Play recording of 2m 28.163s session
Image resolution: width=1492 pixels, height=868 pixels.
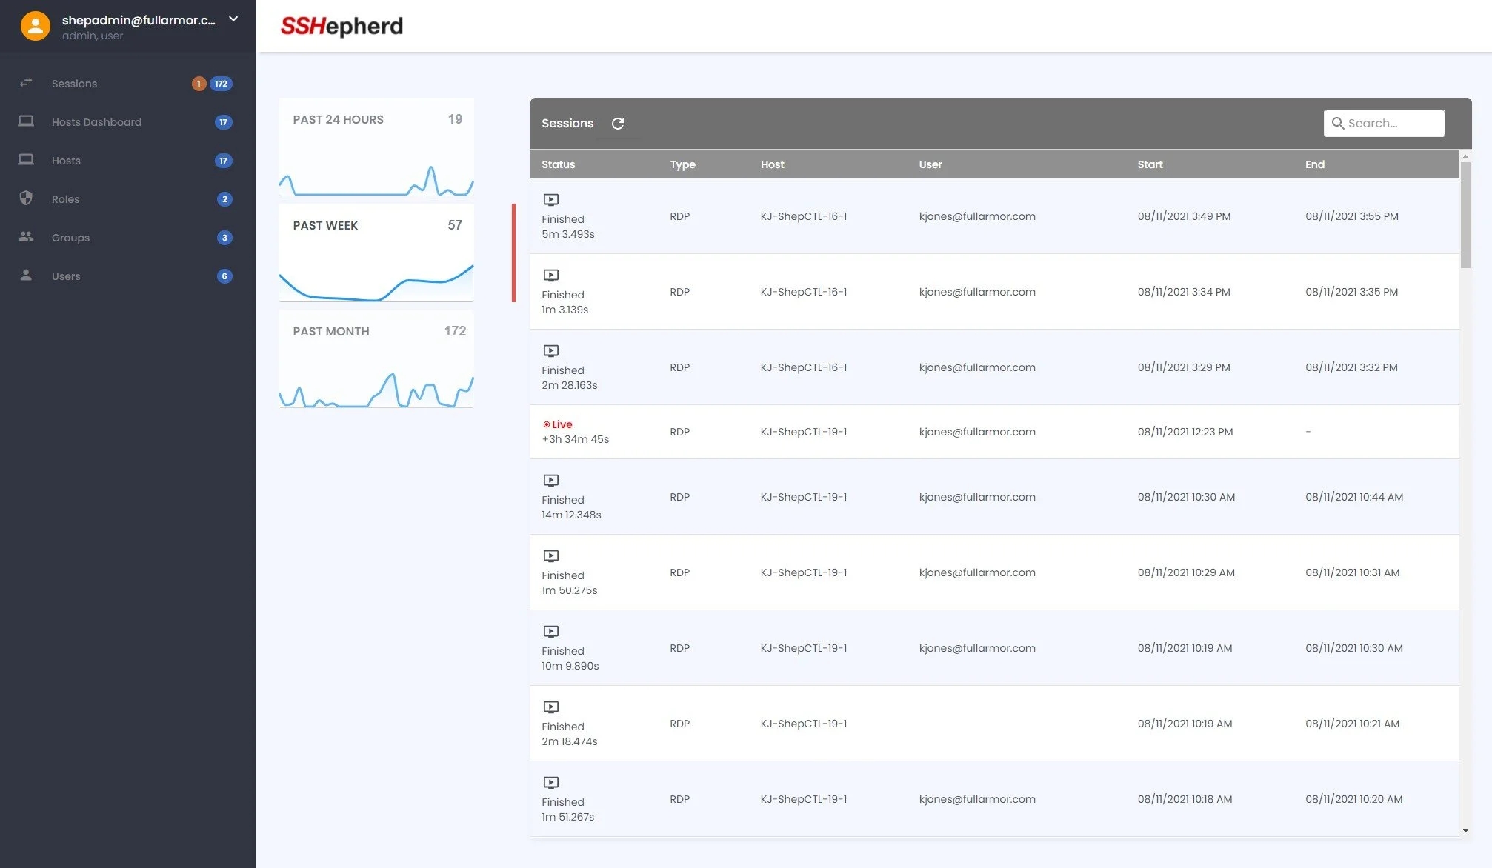(550, 351)
